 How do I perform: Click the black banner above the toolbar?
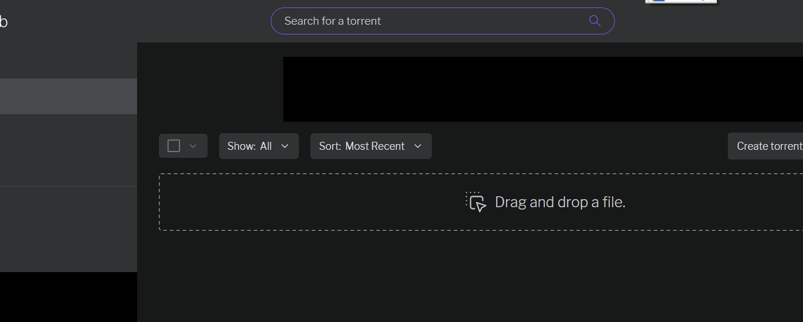(543, 89)
